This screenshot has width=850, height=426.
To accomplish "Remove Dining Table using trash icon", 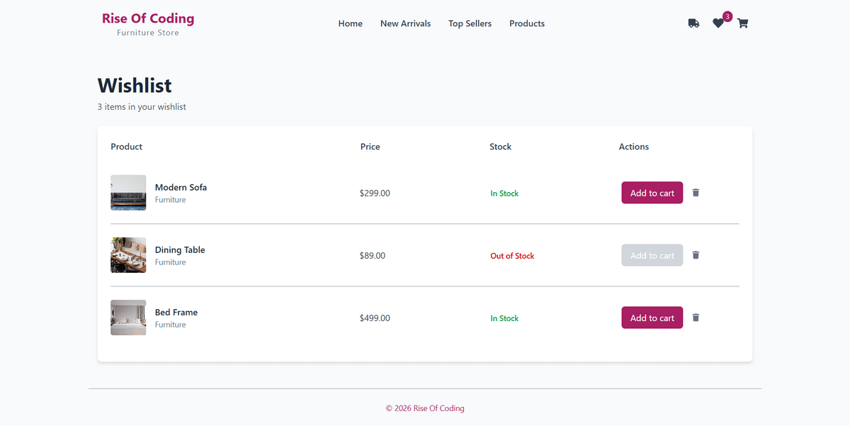I will coord(696,255).
